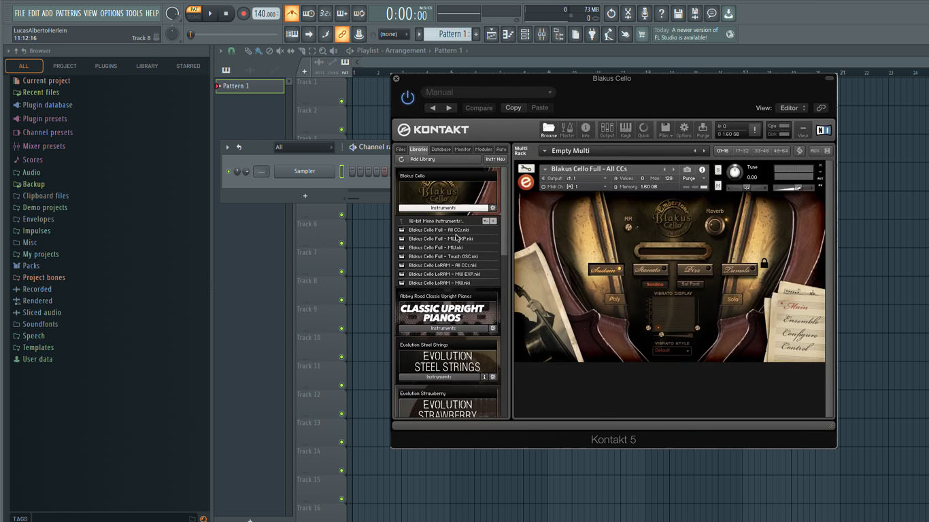Viewport: 929px width, 522px height.
Task: Stop playback in FL Studio transport
Action: tap(226, 14)
